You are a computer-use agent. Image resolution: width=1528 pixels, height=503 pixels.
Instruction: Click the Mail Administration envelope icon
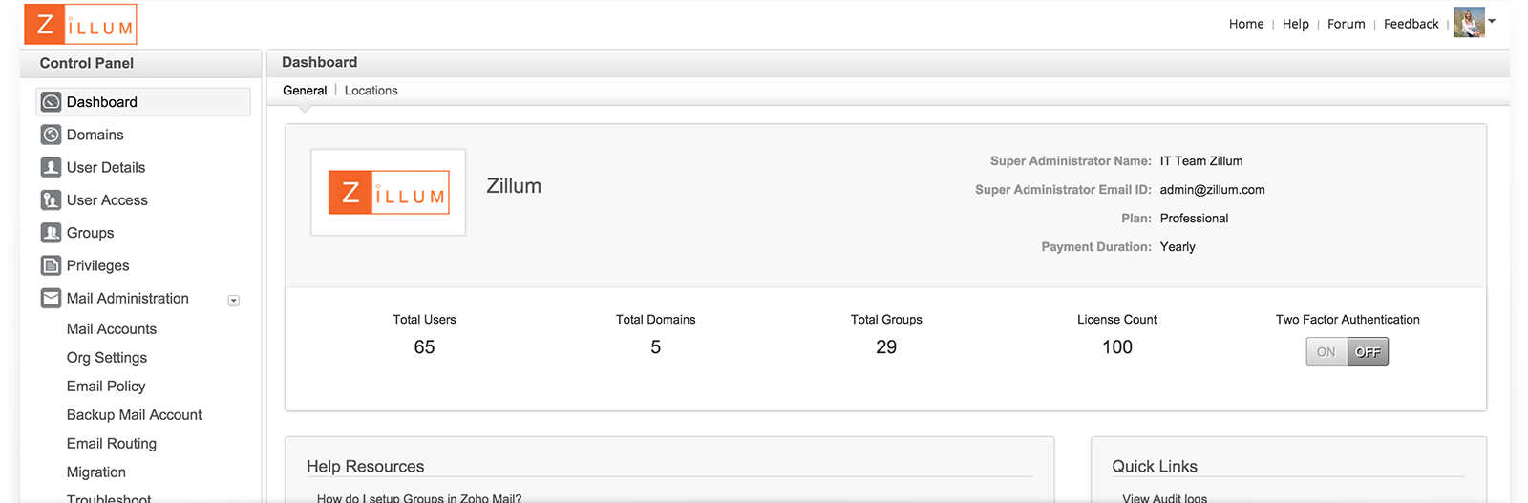pyautogui.click(x=52, y=299)
